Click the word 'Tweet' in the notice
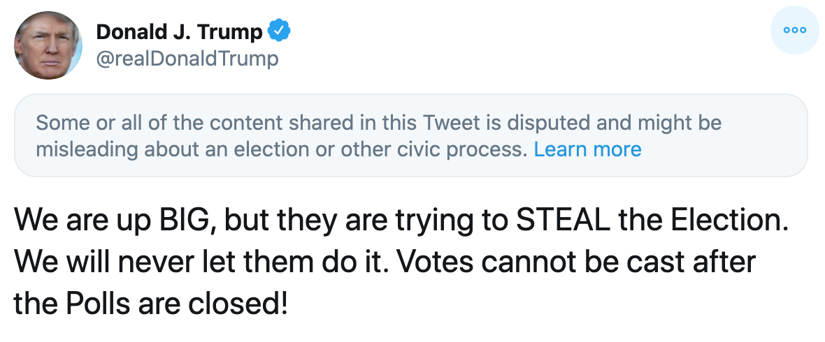 453,124
